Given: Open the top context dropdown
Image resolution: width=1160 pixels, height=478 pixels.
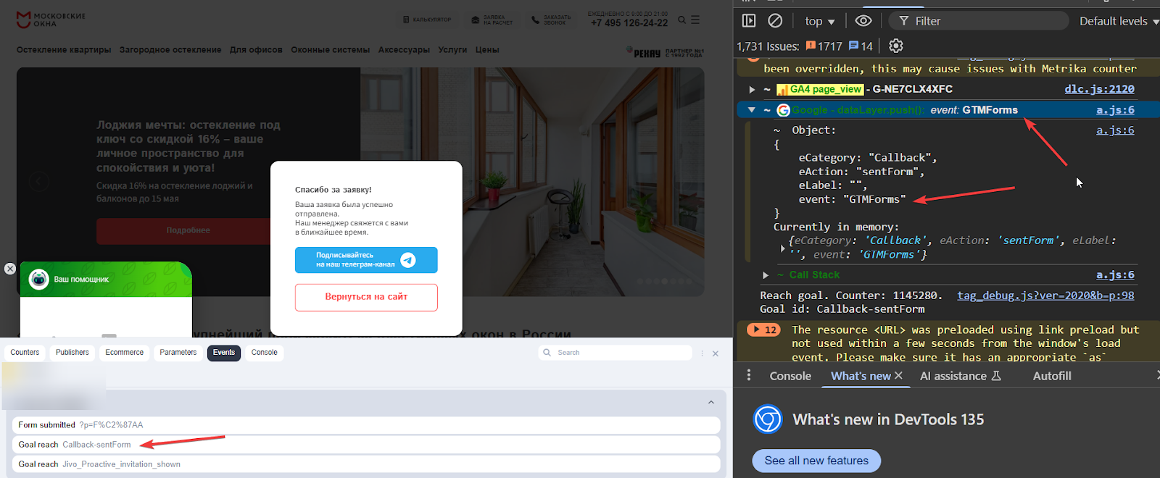Looking at the screenshot, I should click(x=820, y=22).
